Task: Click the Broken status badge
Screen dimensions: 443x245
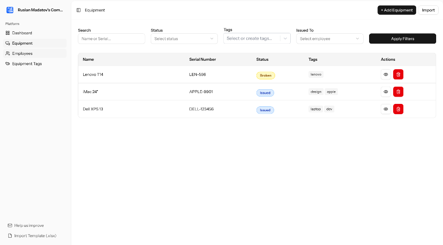Action: pyautogui.click(x=266, y=75)
